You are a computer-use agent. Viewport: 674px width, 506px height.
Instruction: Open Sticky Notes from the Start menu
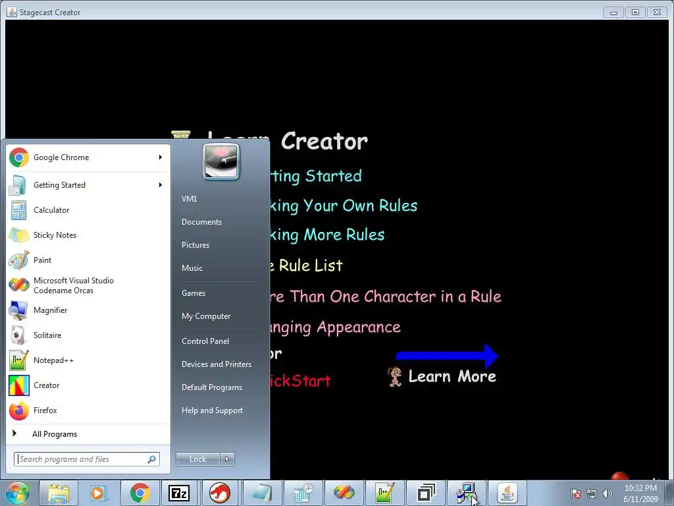[88, 235]
